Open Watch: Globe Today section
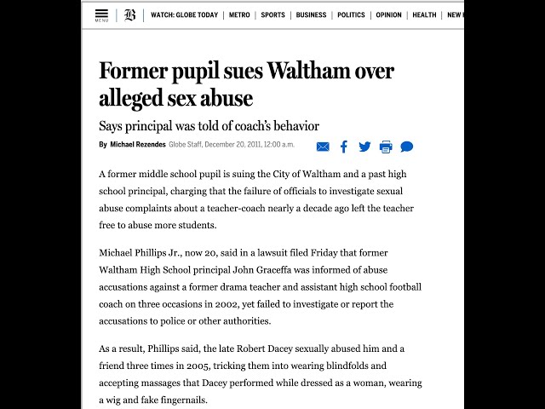545x409 pixels. pos(184,15)
